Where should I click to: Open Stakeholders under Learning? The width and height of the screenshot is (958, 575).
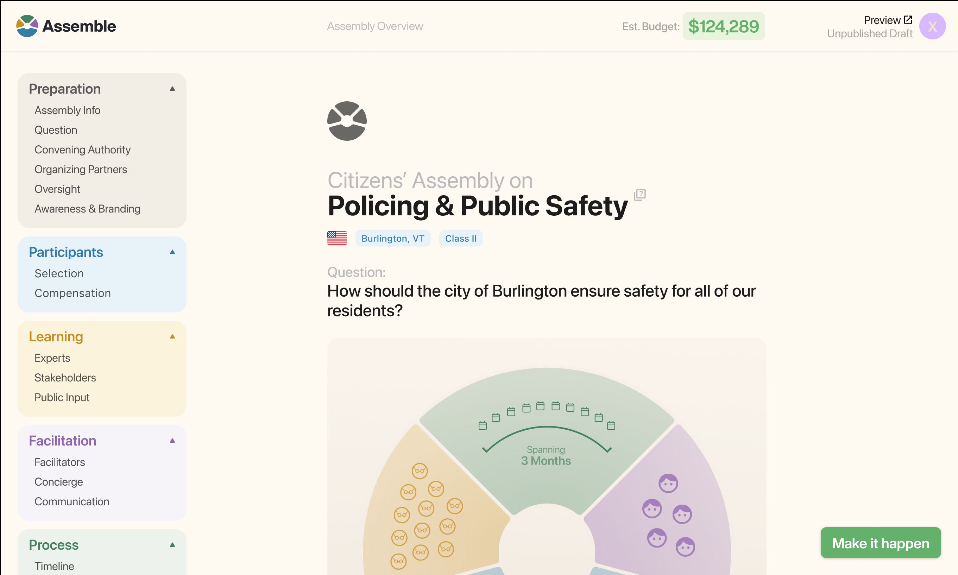[65, 377]
